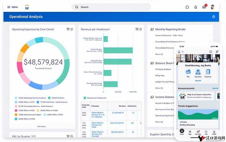Toggle 70000 Sales Executive Mgmt legend entry
Image resolution: width=226 pixels, height=142 pixels.
[x=28, y=115]
